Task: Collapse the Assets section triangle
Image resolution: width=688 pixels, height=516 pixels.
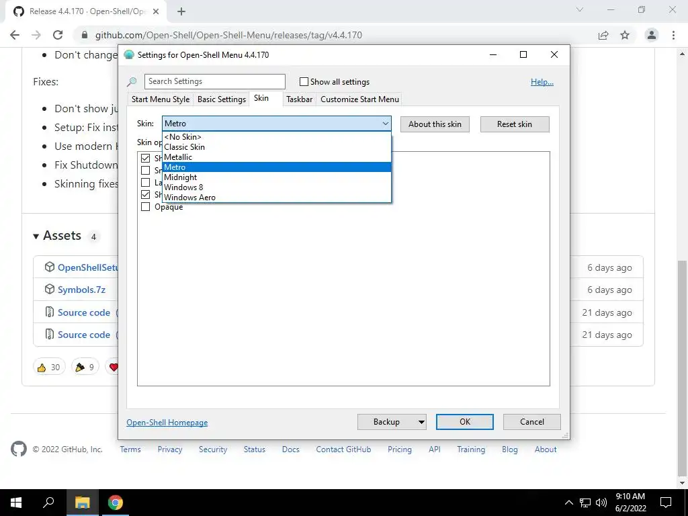Action: click(36, 236)
